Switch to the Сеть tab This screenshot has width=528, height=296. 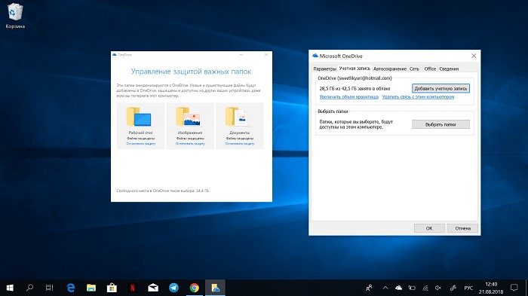(x=415, y=69)
